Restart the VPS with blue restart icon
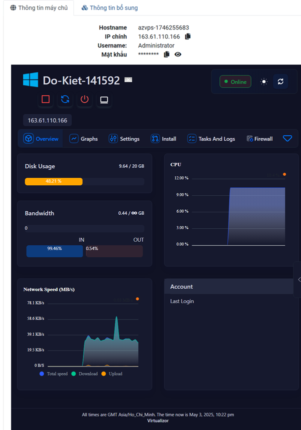This screenshot has width=301, height=430. tap(65, 99)
